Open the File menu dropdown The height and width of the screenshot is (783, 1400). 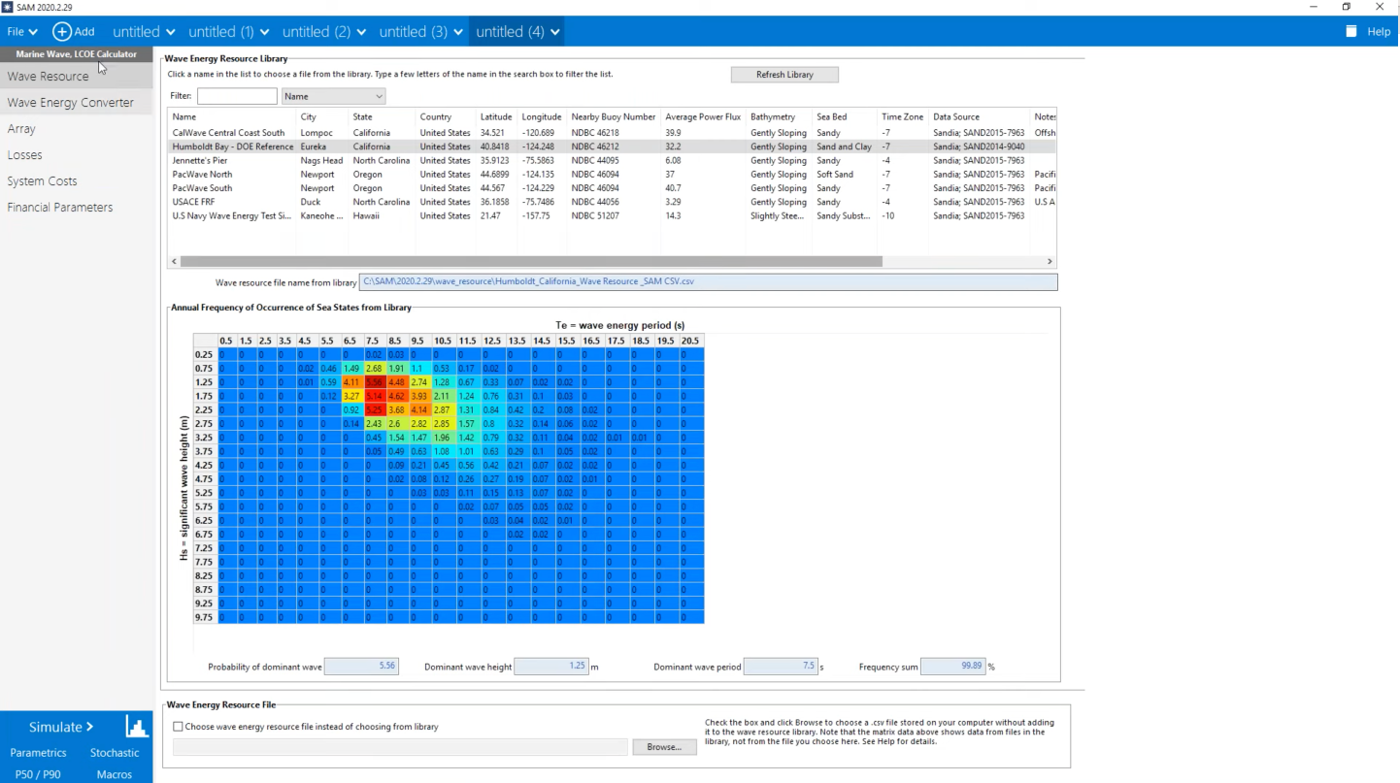point(21,32)
